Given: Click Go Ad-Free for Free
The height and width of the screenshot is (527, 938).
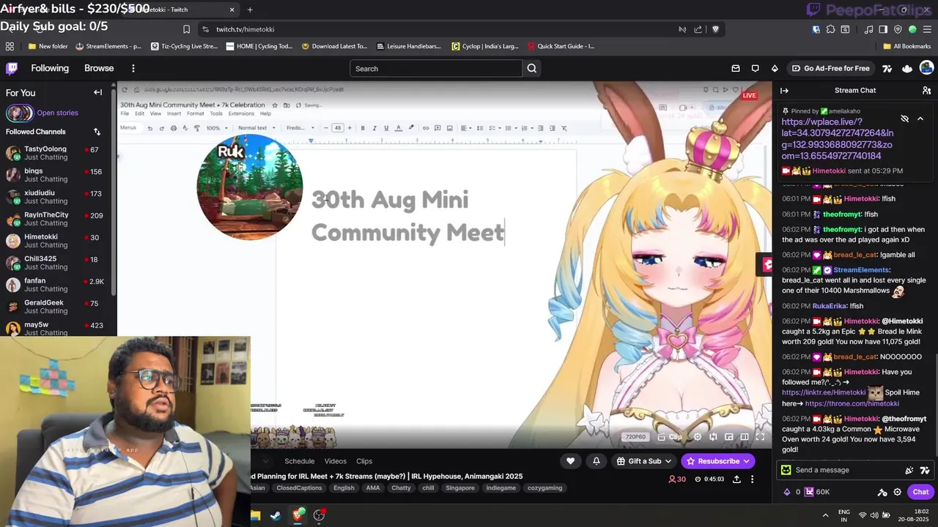Looking at the screenshot, I should 830,68.
